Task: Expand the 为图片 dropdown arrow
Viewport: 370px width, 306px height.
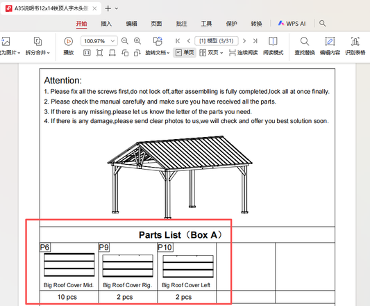Action: coord(19,53)
